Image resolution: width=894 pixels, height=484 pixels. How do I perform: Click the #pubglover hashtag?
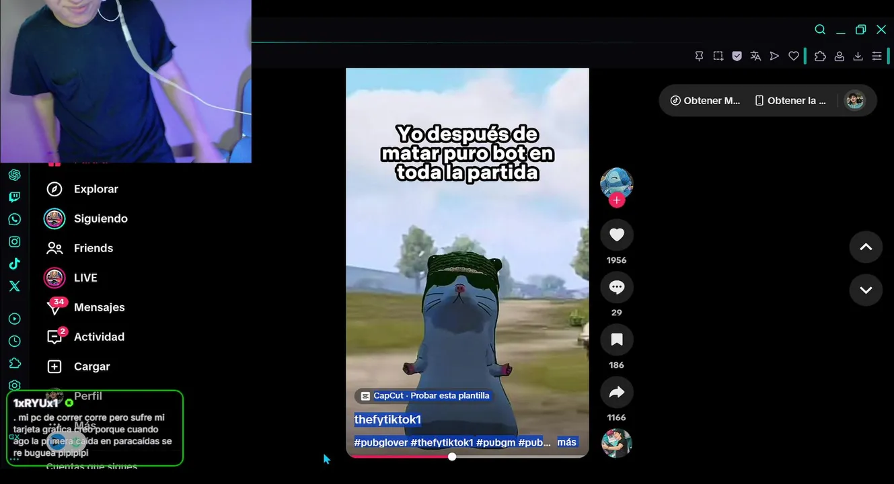coord(381,442)
